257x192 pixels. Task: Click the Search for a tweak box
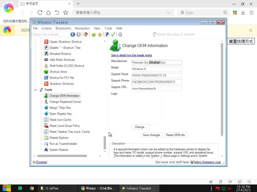pos(51,34)
